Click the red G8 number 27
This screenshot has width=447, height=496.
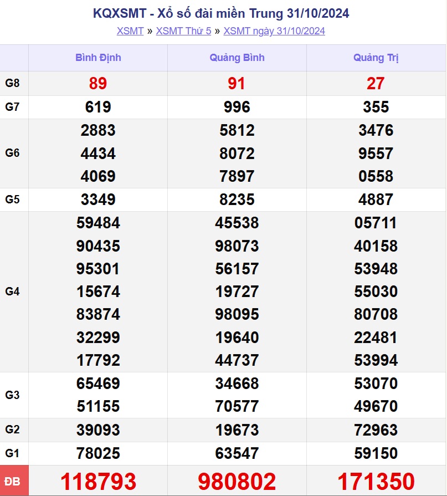point(376,84)
